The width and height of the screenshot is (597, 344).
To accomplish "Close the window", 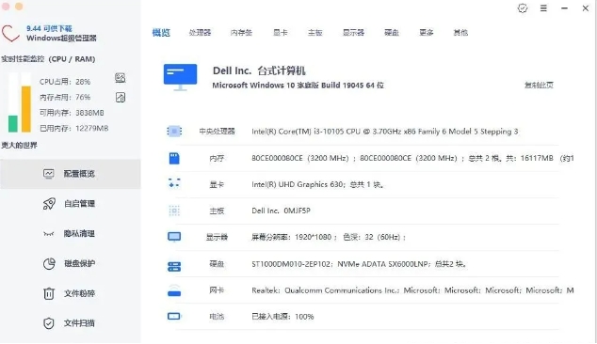I will click(585, 8).
